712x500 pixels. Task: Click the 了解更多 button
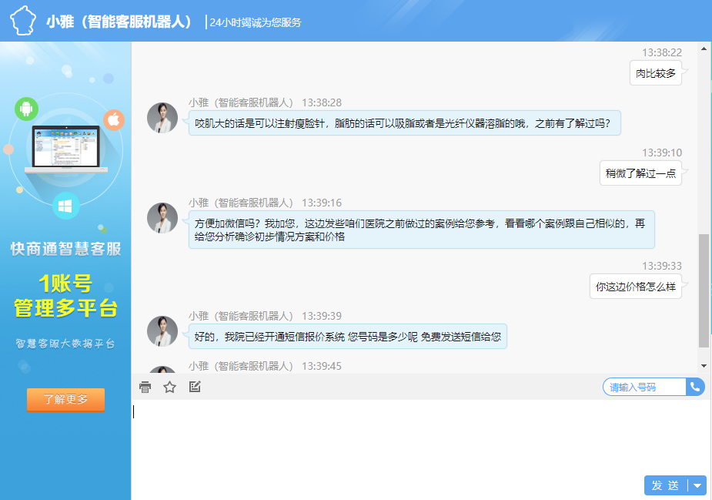pos(65,400)
